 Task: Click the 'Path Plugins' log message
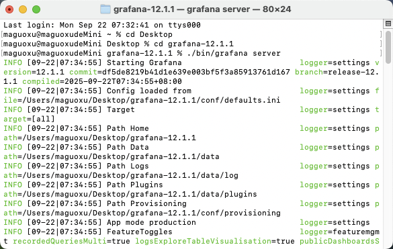point(135,185)
